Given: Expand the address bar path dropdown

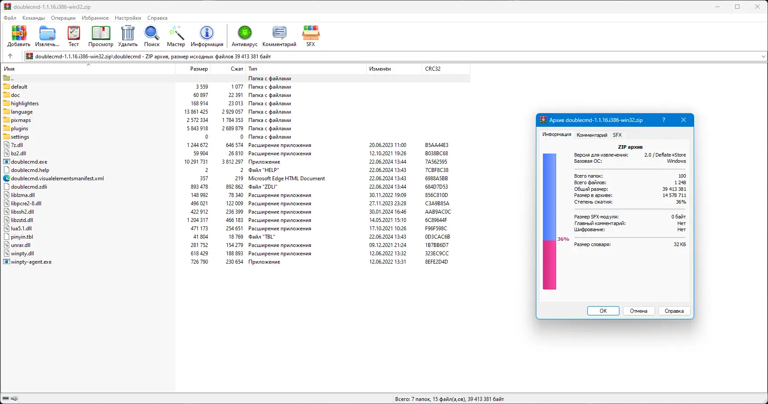Looking at the screenshot, I should tap(763, 56).
